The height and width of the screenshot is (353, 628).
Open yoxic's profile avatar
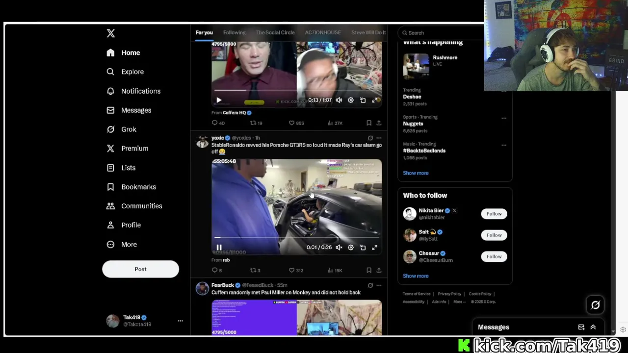click(202, 142)
